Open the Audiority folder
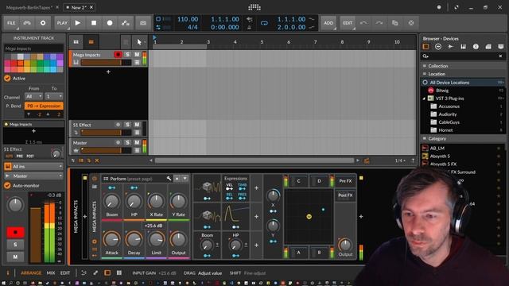This screenshot has height=286, width=509. (447, 114)
